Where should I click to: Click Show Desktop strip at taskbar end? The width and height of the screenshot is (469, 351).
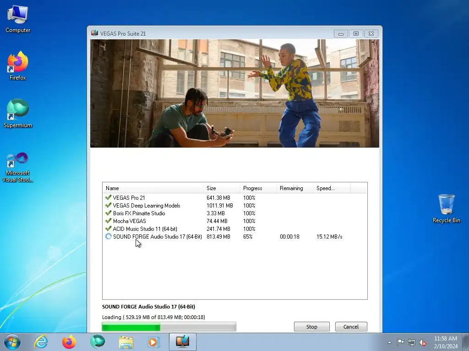point(466,342)
